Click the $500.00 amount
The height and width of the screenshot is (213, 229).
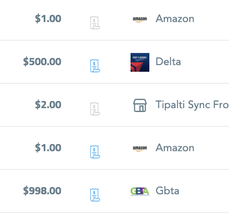(42, 62)
